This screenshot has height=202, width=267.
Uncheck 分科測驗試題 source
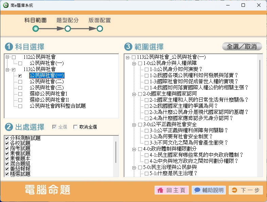coord(7,138)
